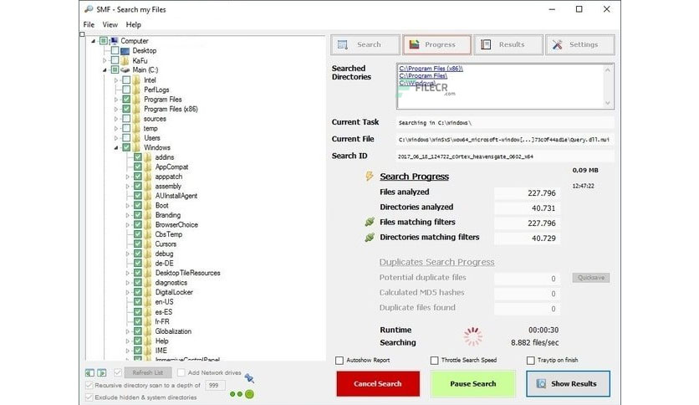Click the filter icon beside Files matching filters
699x405 pixels.
point(370,222)
